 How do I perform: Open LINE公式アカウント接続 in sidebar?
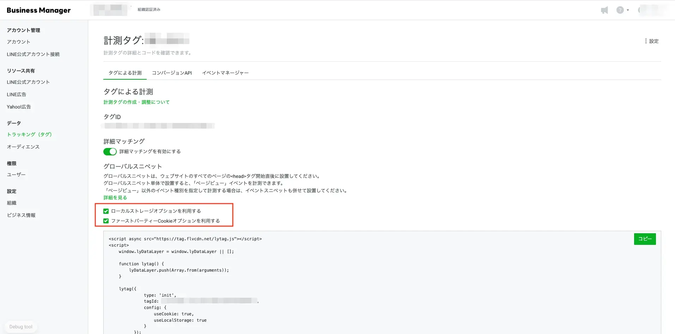tap(33, 54)
